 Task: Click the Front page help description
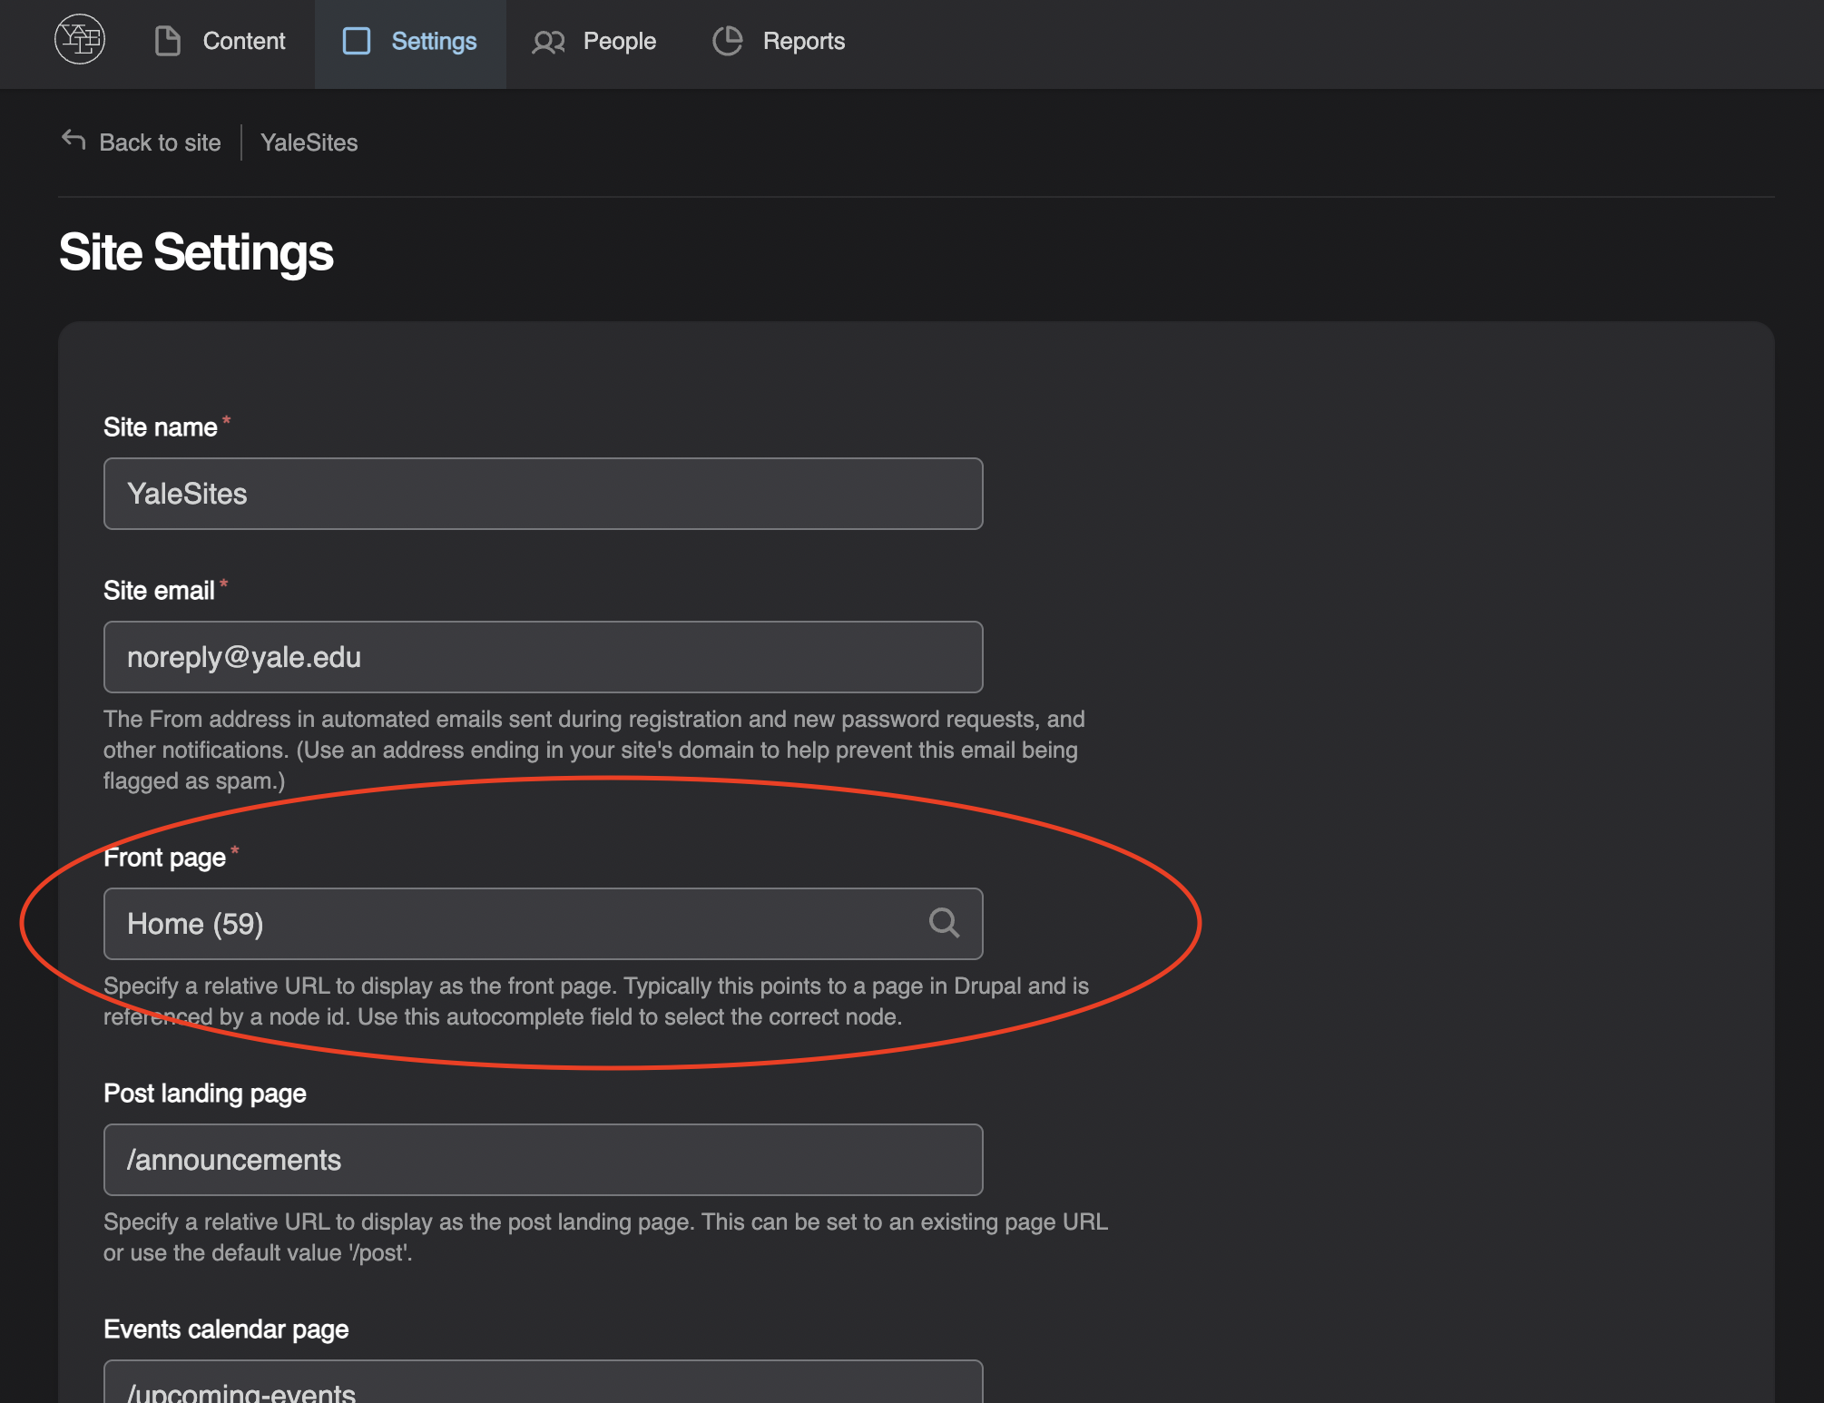(x=596, y=1001)
